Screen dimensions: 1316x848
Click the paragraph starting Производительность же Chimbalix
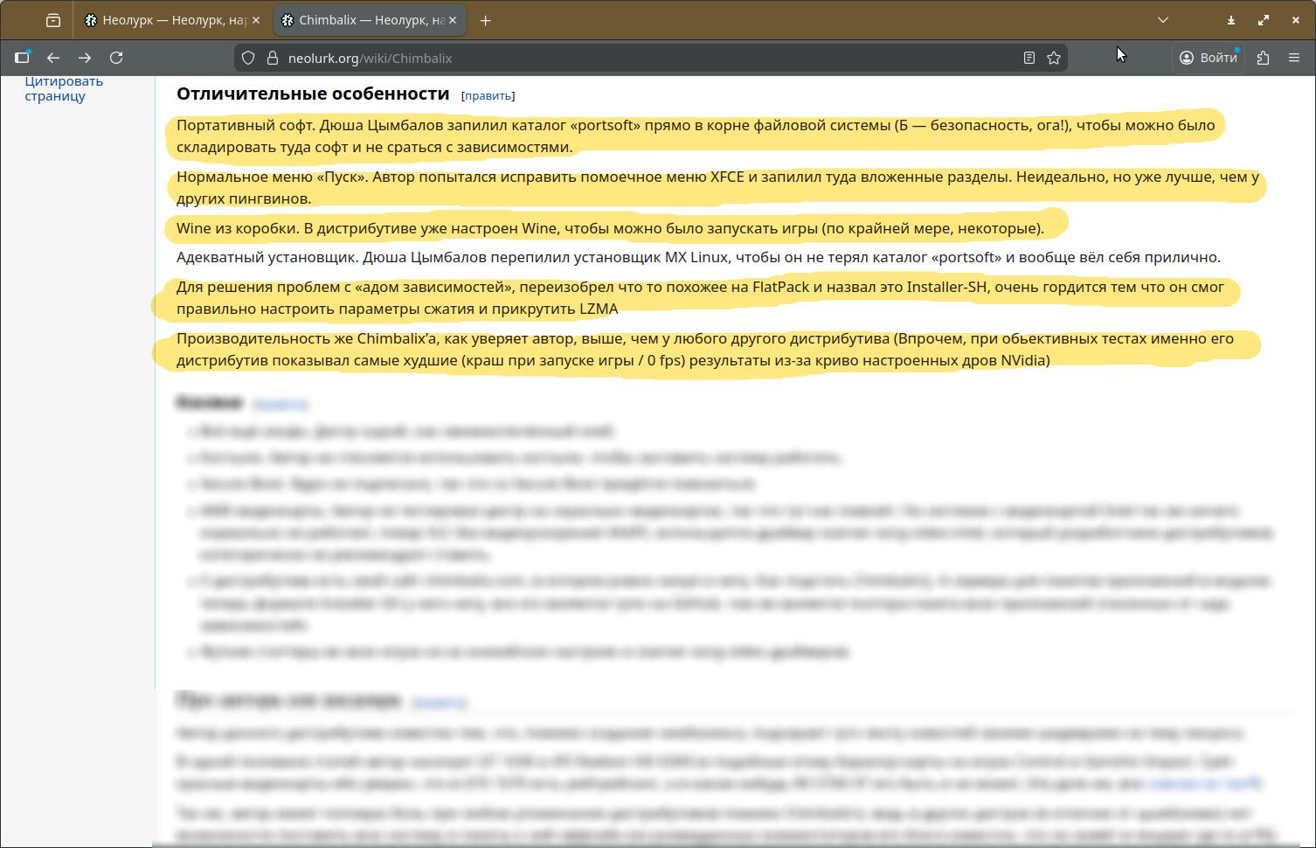pos(705,349)
